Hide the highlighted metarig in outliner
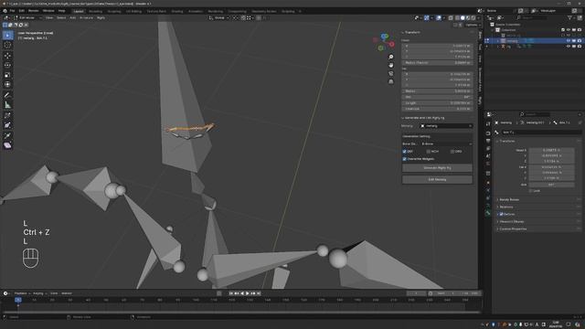585x329 pixels. [569, 40]
